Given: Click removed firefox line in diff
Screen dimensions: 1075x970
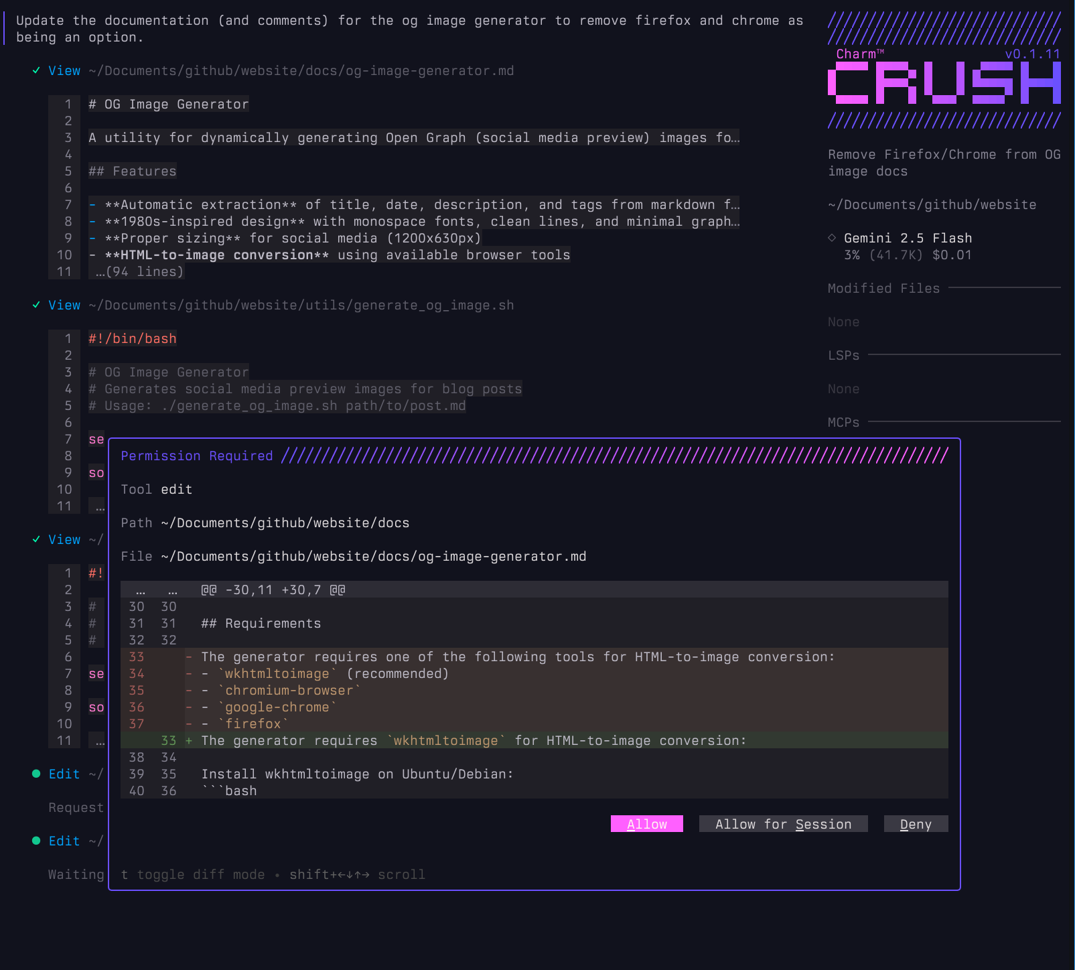Looking at the screenshot, I should point(253,723).
